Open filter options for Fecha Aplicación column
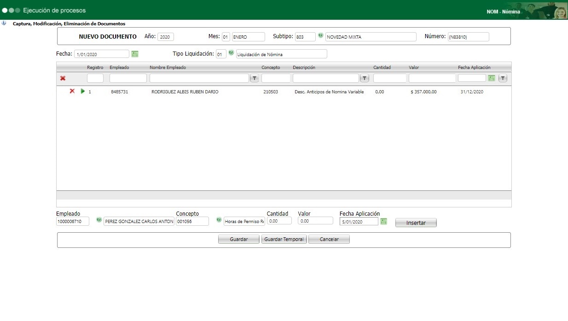The width and height of the screenshot is (568, 321). point(503,78)
